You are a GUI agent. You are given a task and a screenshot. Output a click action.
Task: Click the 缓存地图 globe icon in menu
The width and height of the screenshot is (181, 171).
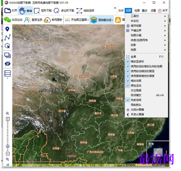pyautogui.click(x=128, y=26)
